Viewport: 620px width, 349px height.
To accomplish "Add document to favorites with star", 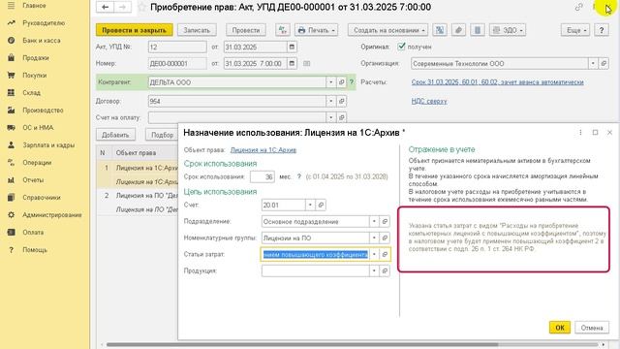I will pyautogui.click(x=142, y=7).
